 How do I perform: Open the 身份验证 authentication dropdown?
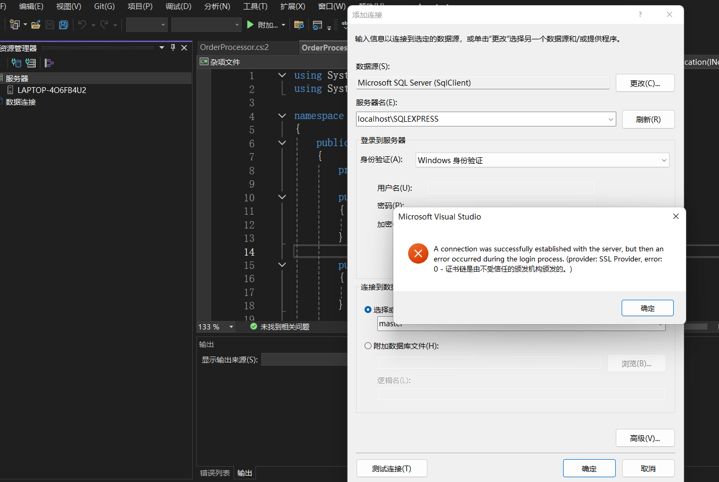tap(664, 160)
